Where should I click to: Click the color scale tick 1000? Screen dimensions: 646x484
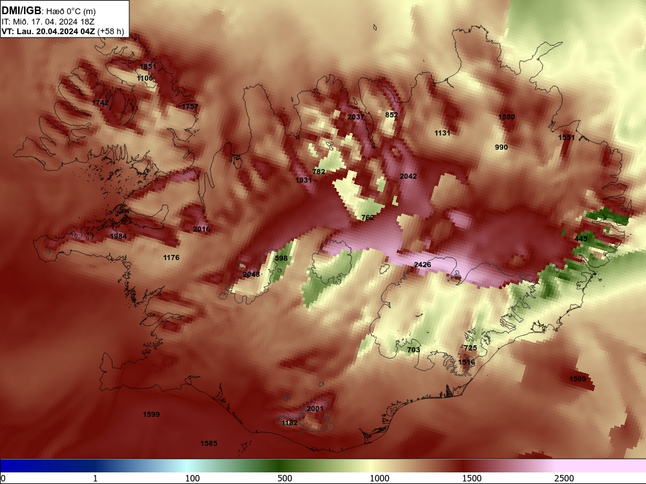(379, 478)
